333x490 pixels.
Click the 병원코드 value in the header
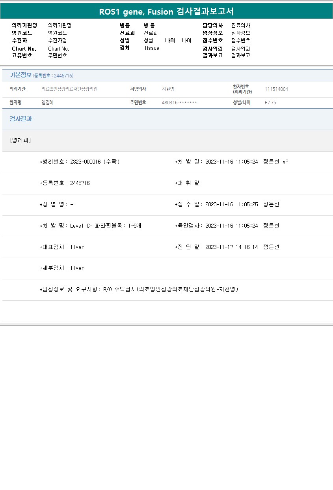click(57, 33)
